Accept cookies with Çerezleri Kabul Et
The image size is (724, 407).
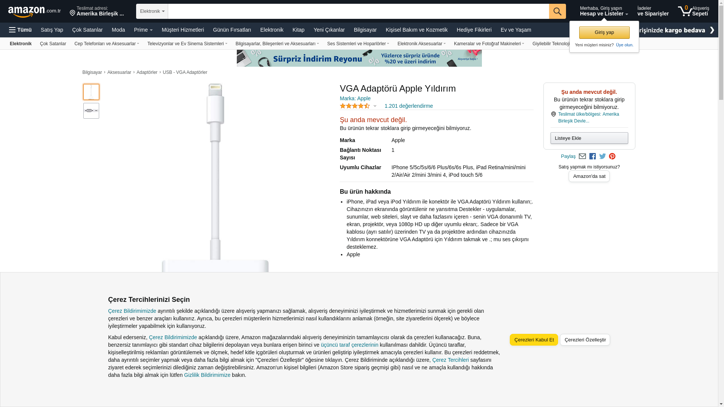534,340
